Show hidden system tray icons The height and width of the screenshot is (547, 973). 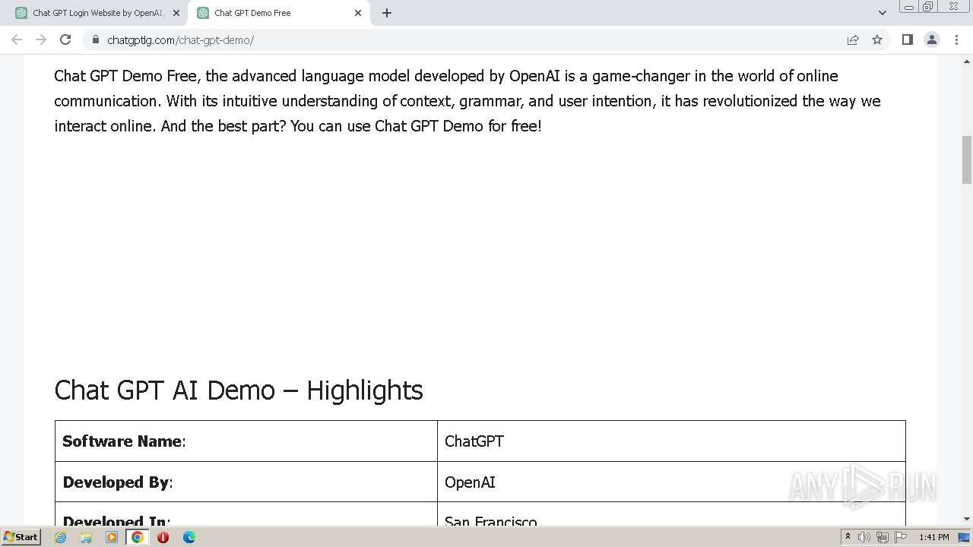click(848, 537)
